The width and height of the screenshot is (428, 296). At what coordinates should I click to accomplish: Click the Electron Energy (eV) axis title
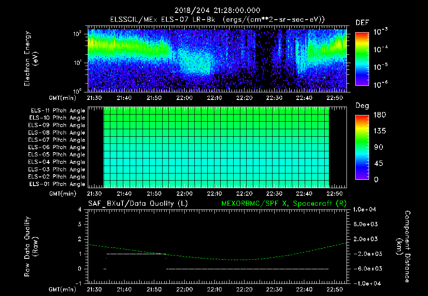pyautogui.click(x=31, y=59)
